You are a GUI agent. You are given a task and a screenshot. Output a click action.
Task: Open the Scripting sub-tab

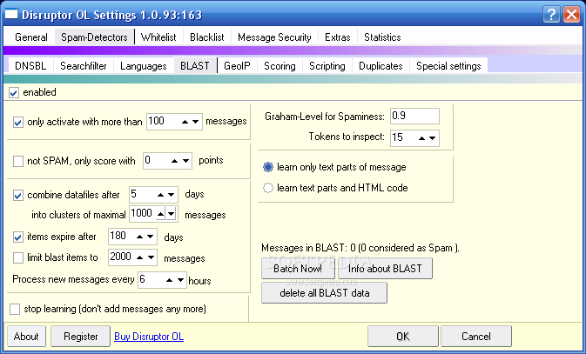coord(327,66)
